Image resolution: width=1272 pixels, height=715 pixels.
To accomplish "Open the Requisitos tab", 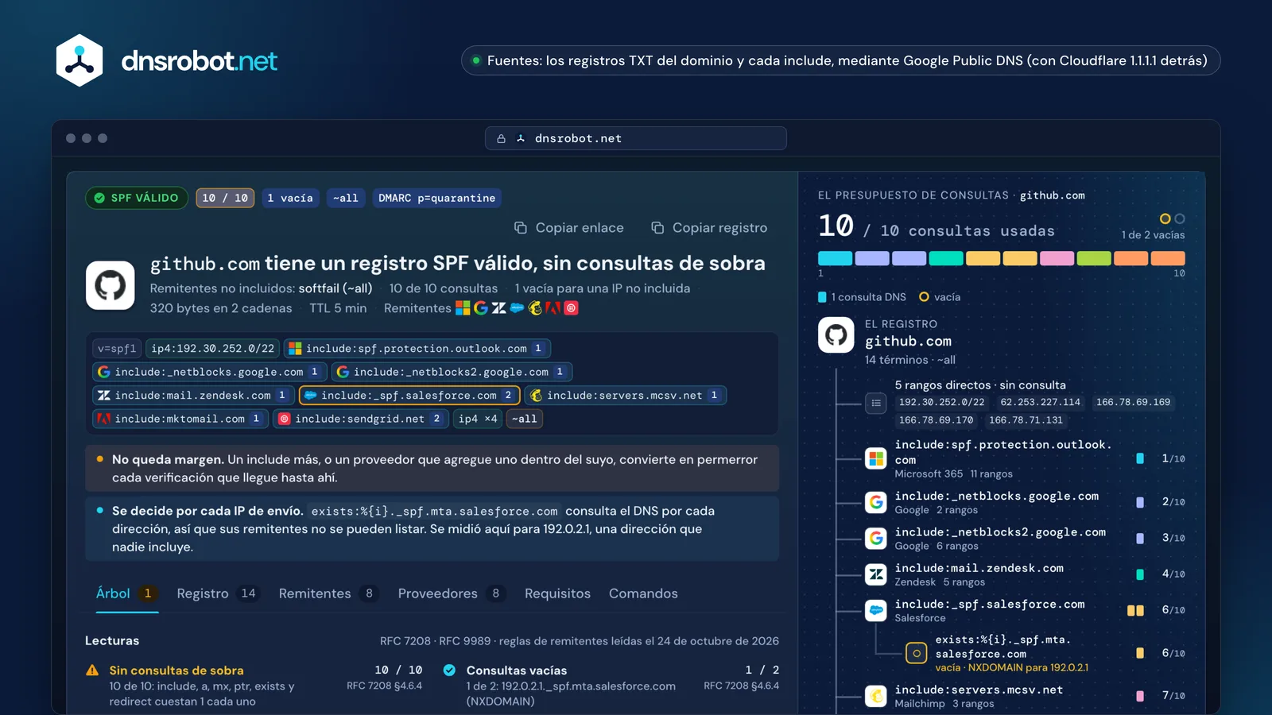I will pyautogui.click(x=557, y=593).
